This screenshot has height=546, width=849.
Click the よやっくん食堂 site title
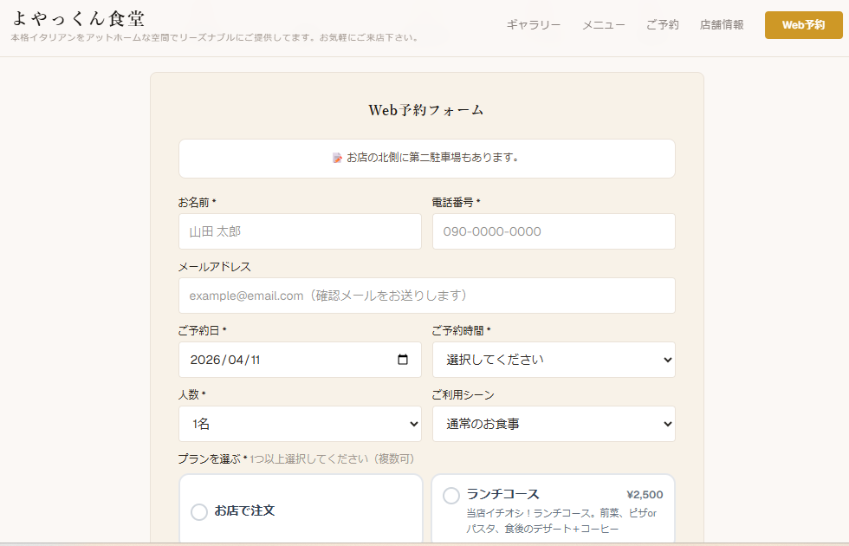[79, 18]
